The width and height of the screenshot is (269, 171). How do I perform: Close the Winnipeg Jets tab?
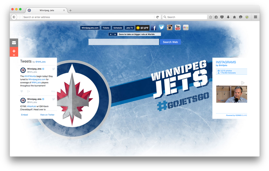[x=64, y=10]
